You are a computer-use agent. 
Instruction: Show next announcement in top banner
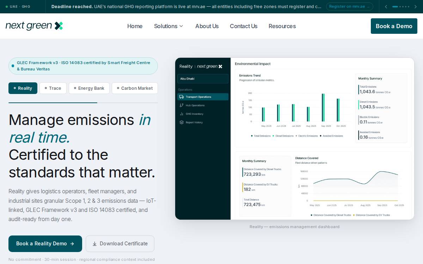416,7
